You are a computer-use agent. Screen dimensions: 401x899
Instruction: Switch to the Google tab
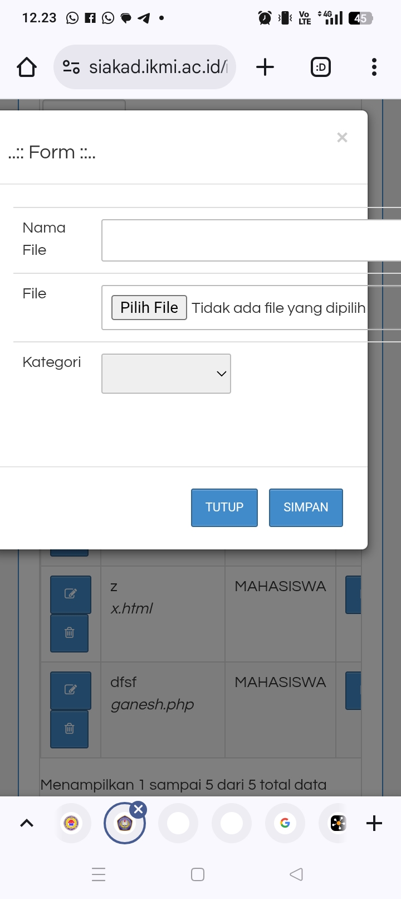(x=285, y=823)
